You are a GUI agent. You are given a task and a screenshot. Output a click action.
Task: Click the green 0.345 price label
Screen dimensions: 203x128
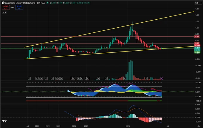tap(197, 52)
